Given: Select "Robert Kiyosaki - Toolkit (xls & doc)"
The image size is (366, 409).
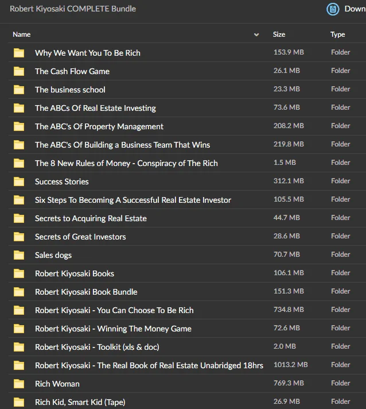Looking at the screenshot, I should (97, 347).
